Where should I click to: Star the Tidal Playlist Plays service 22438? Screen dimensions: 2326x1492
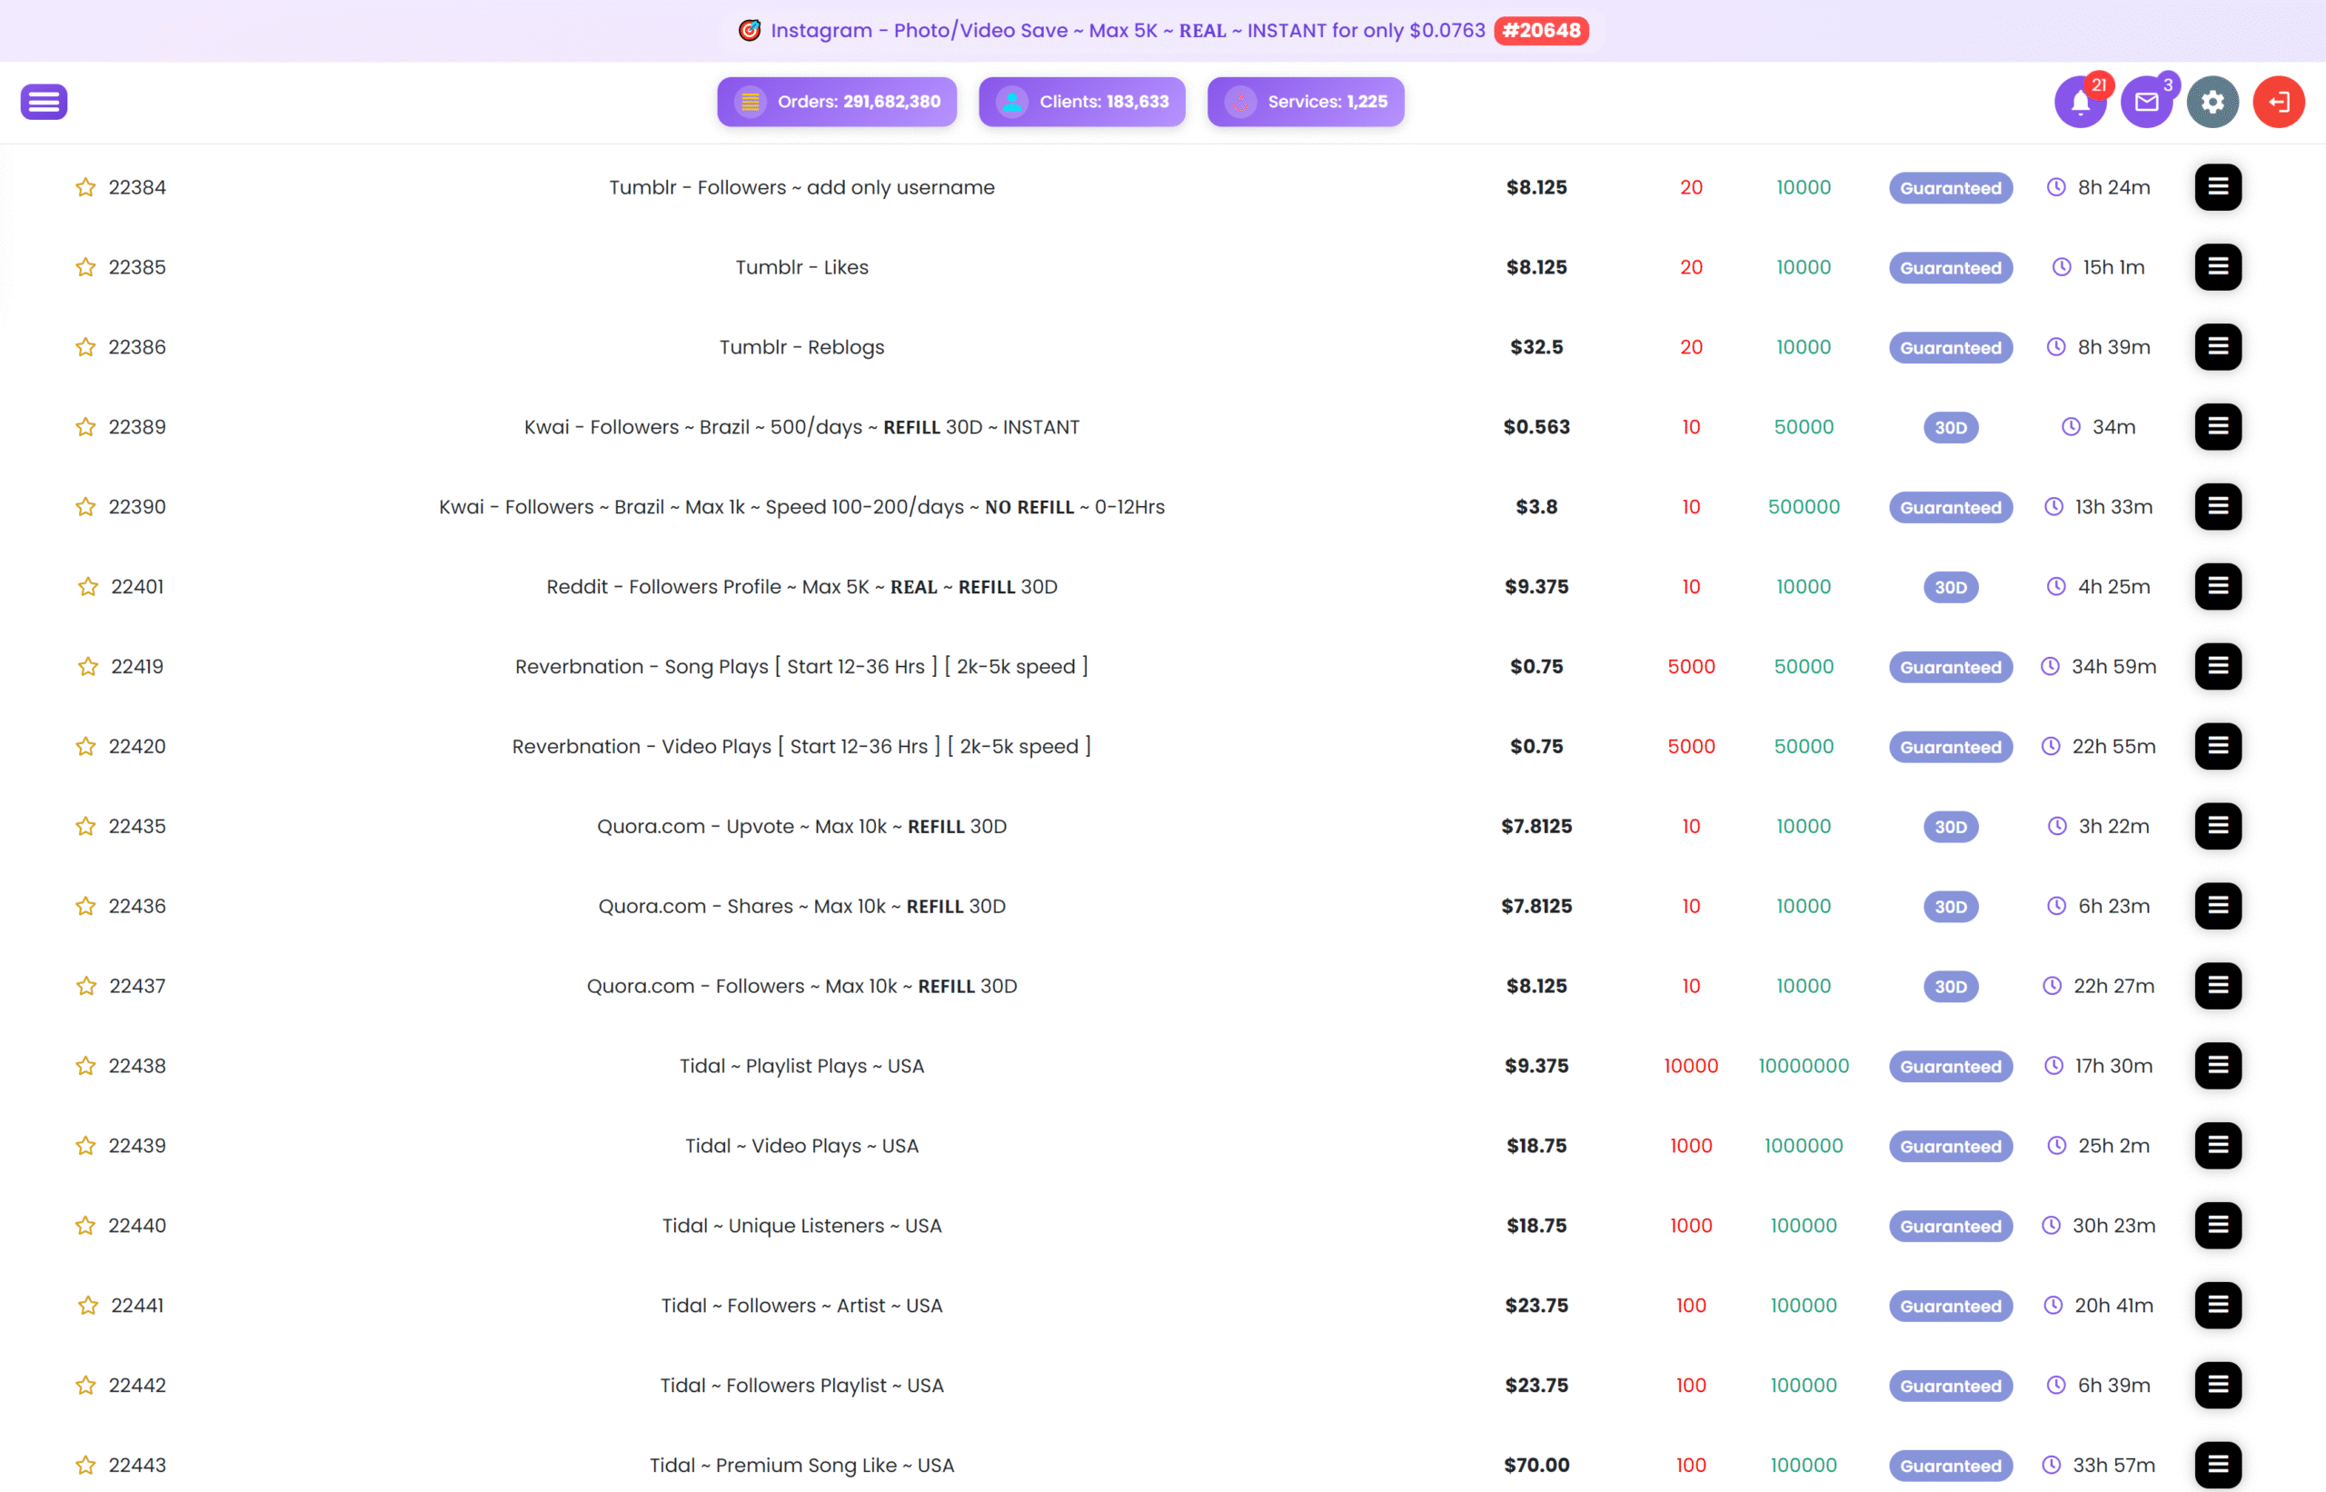click(x=85, y=1066)
